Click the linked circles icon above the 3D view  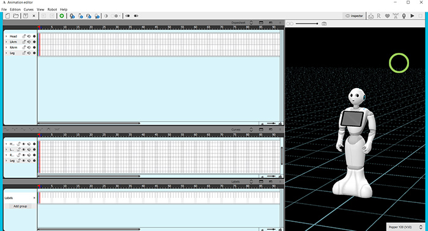[x=290, y=24]
